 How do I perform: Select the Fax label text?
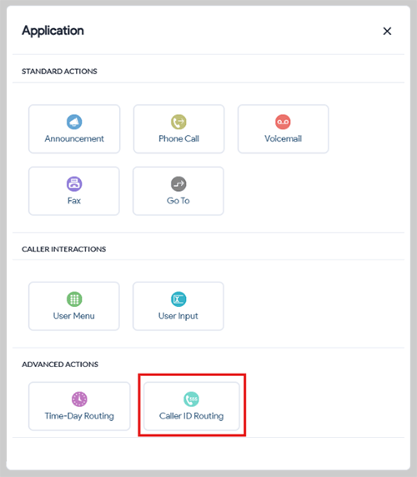point(74,201)
